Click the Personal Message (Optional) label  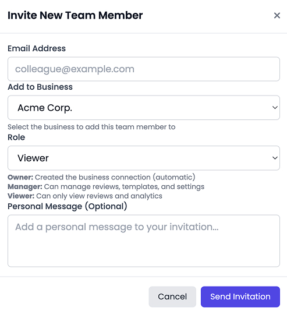[x=68, y=206]
